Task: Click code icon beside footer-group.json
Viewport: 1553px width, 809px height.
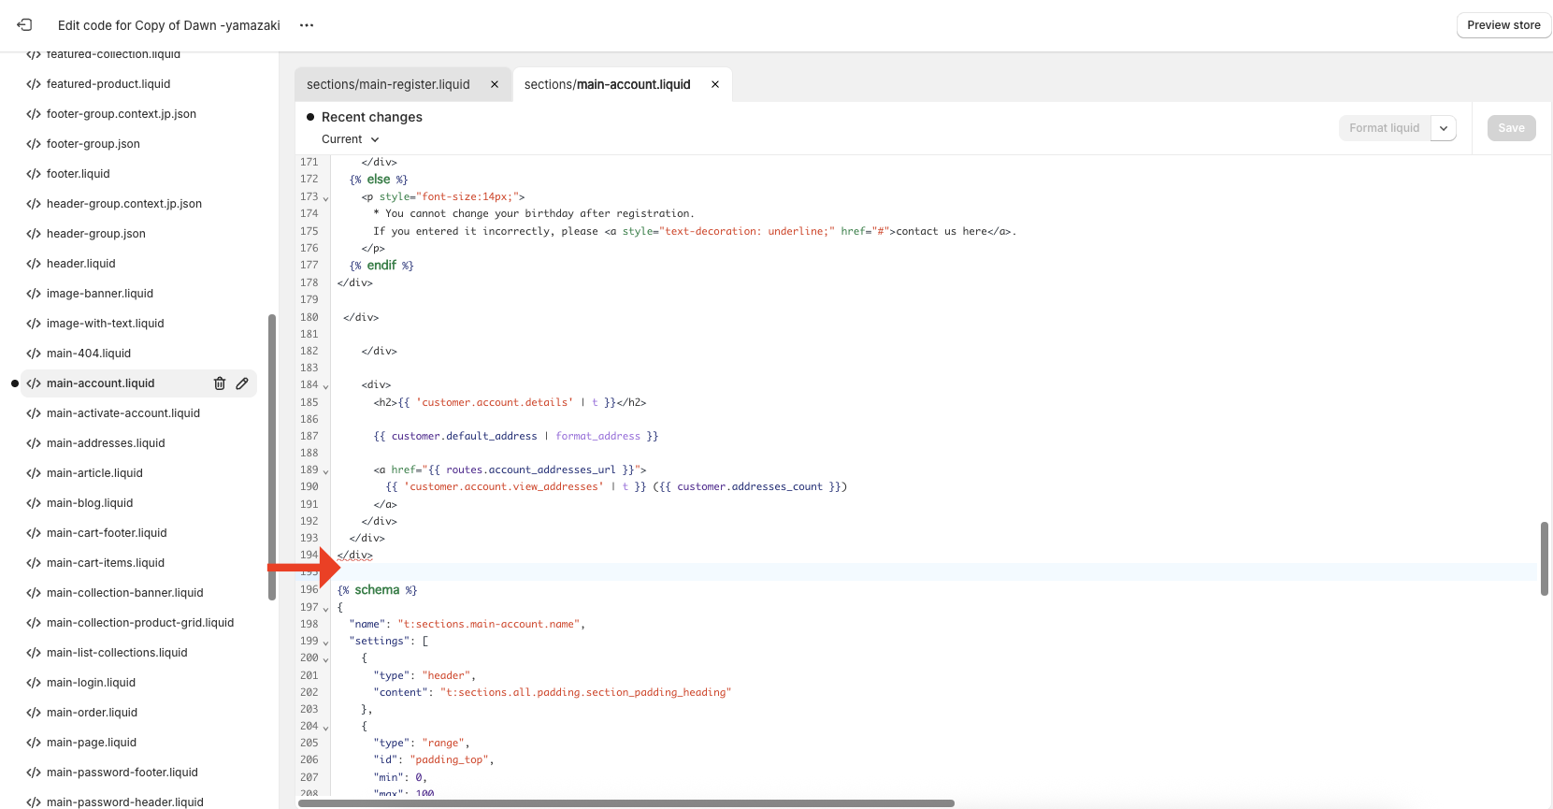Action: coord(34,144)
